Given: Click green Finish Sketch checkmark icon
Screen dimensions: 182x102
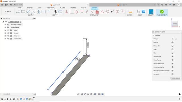Looking at the screenshot, I should point(162,12).
